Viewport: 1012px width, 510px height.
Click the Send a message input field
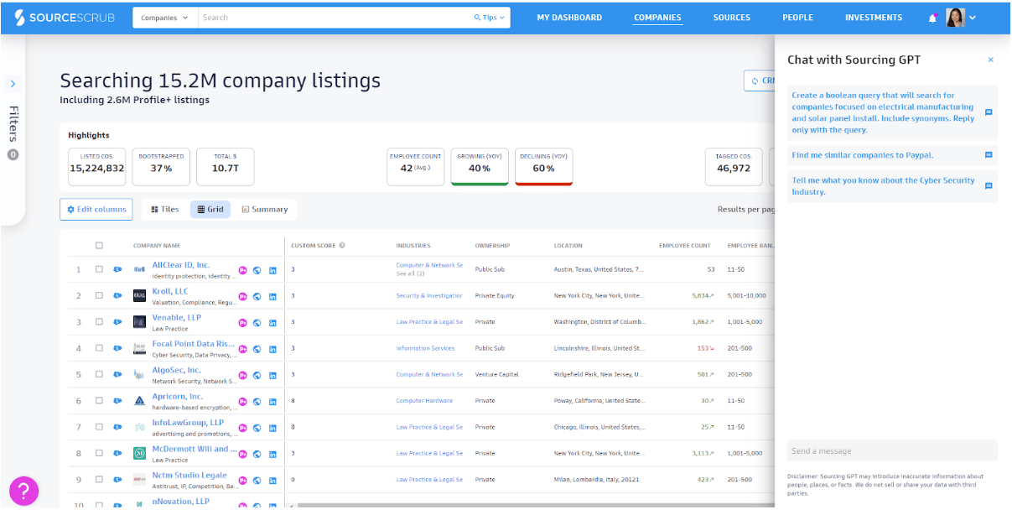[x=892, y=451]
